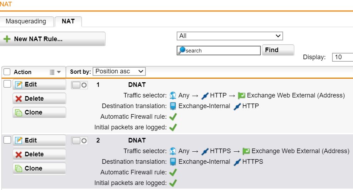Switch to the Masquerading tab
The image size is (353, 190).
tap(26, 21)
